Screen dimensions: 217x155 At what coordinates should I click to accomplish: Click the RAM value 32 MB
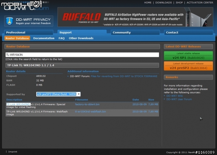[x=40, y=81]
